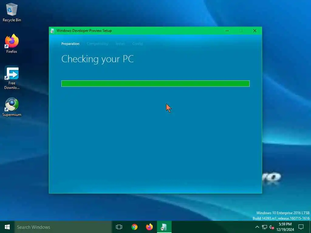Select the dimmed Config step tab
This screenshot has height=233, width=311.
click(138, 44)
